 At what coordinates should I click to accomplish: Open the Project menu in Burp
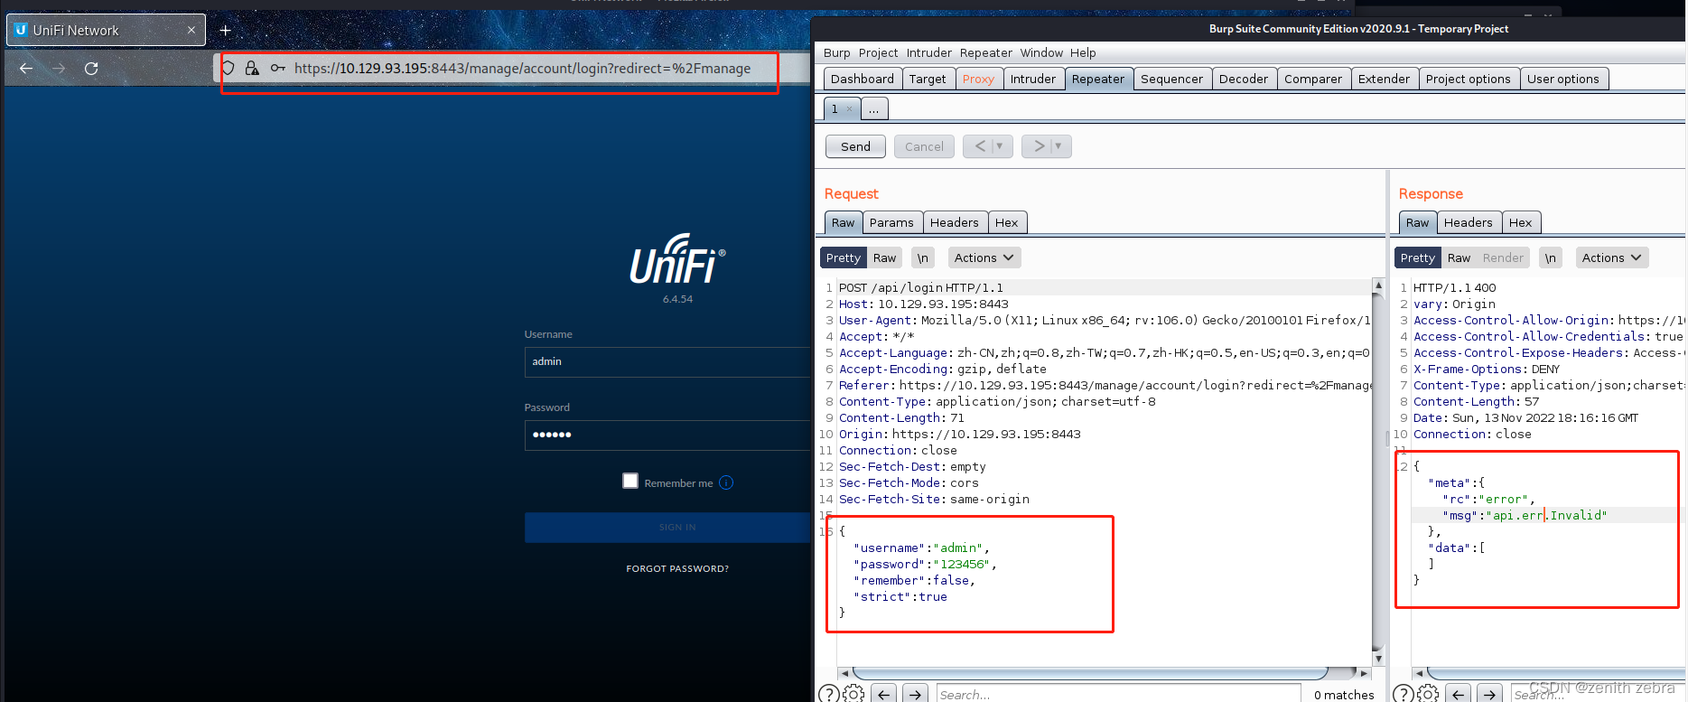point(878,53)
